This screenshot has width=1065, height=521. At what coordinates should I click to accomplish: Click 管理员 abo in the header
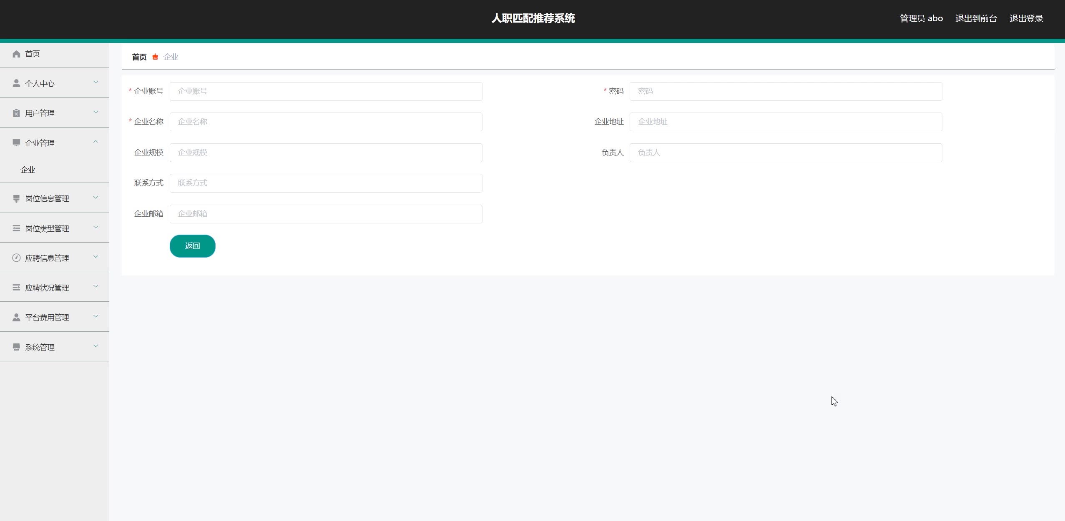click(x=921, y=18)
